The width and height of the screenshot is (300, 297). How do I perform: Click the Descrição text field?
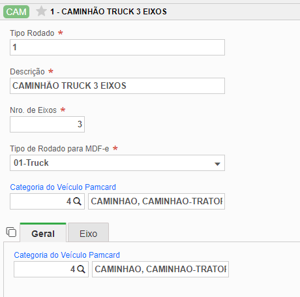coord(117,86)
